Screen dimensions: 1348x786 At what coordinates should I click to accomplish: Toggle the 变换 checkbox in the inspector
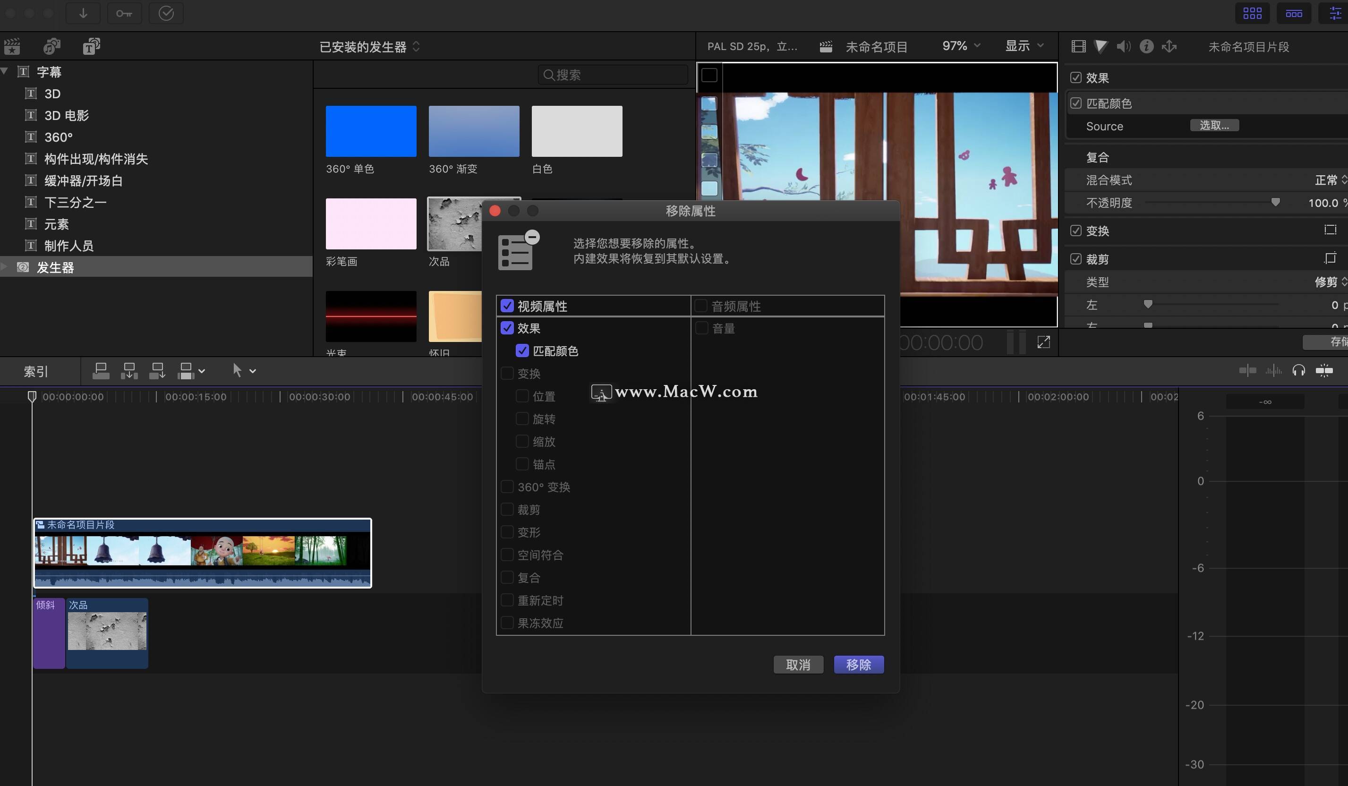tap(1076, 231)
